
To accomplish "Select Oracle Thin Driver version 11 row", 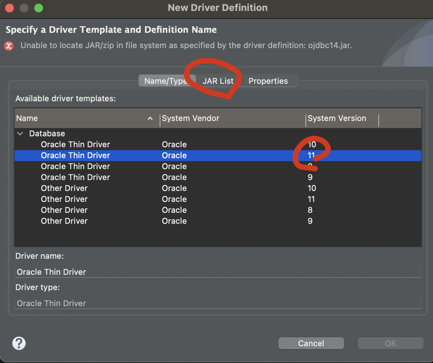I will point(218,155).
